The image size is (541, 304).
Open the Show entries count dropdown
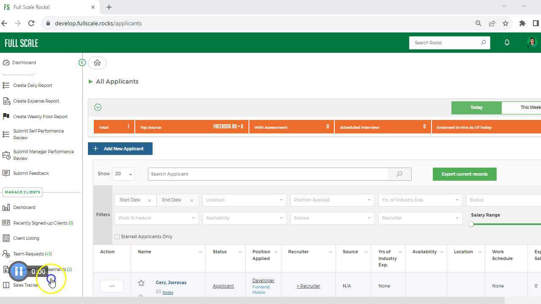123,174
